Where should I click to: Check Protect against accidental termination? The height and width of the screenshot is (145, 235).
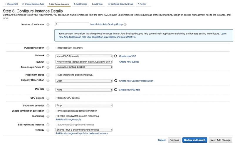pos(57,111)
